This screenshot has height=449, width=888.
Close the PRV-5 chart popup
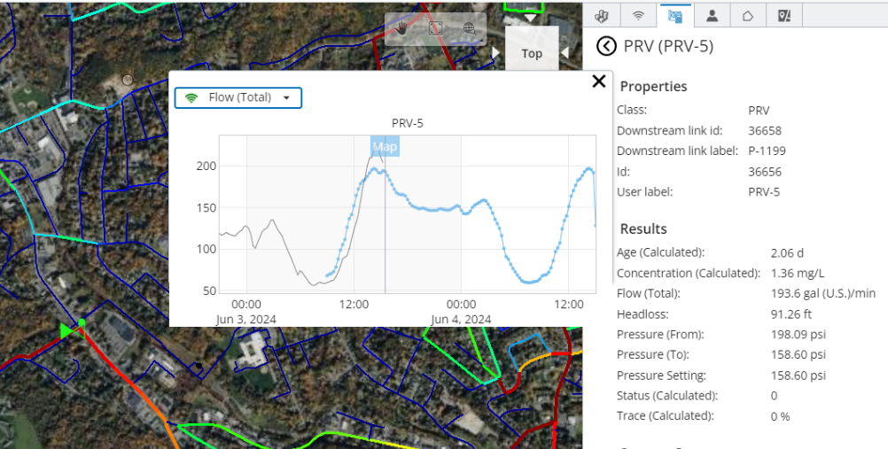(x=598, y=81)
